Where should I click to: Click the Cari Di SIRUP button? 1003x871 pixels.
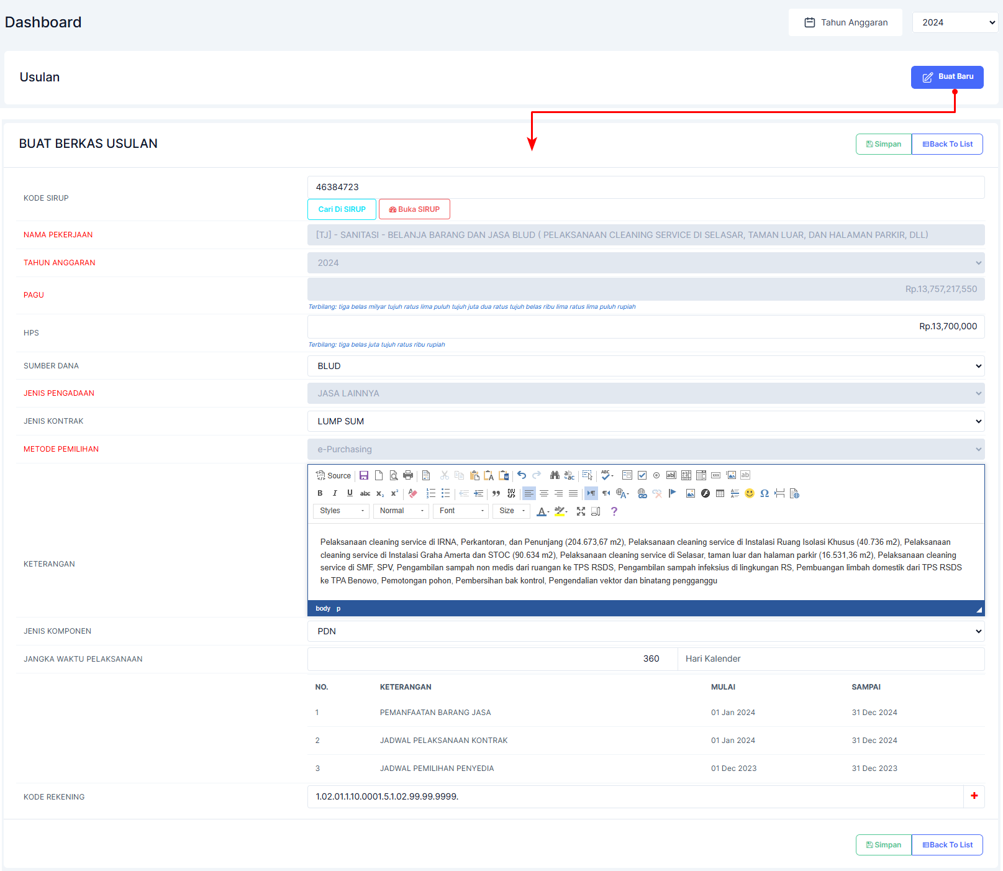click(342, 209)
